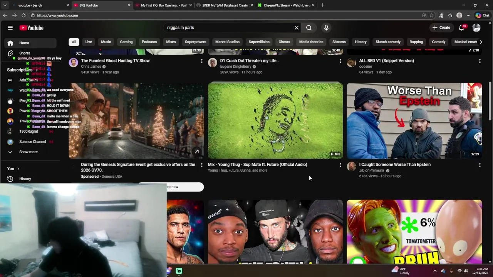Screen dimensions: 493x277
Task: Open the 6% Tomatometer video thumbnail
Action: tap(414, 232)
